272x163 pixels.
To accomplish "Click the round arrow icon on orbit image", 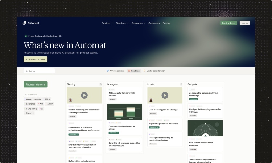I will pyautogui.click(x=217, y=124).
